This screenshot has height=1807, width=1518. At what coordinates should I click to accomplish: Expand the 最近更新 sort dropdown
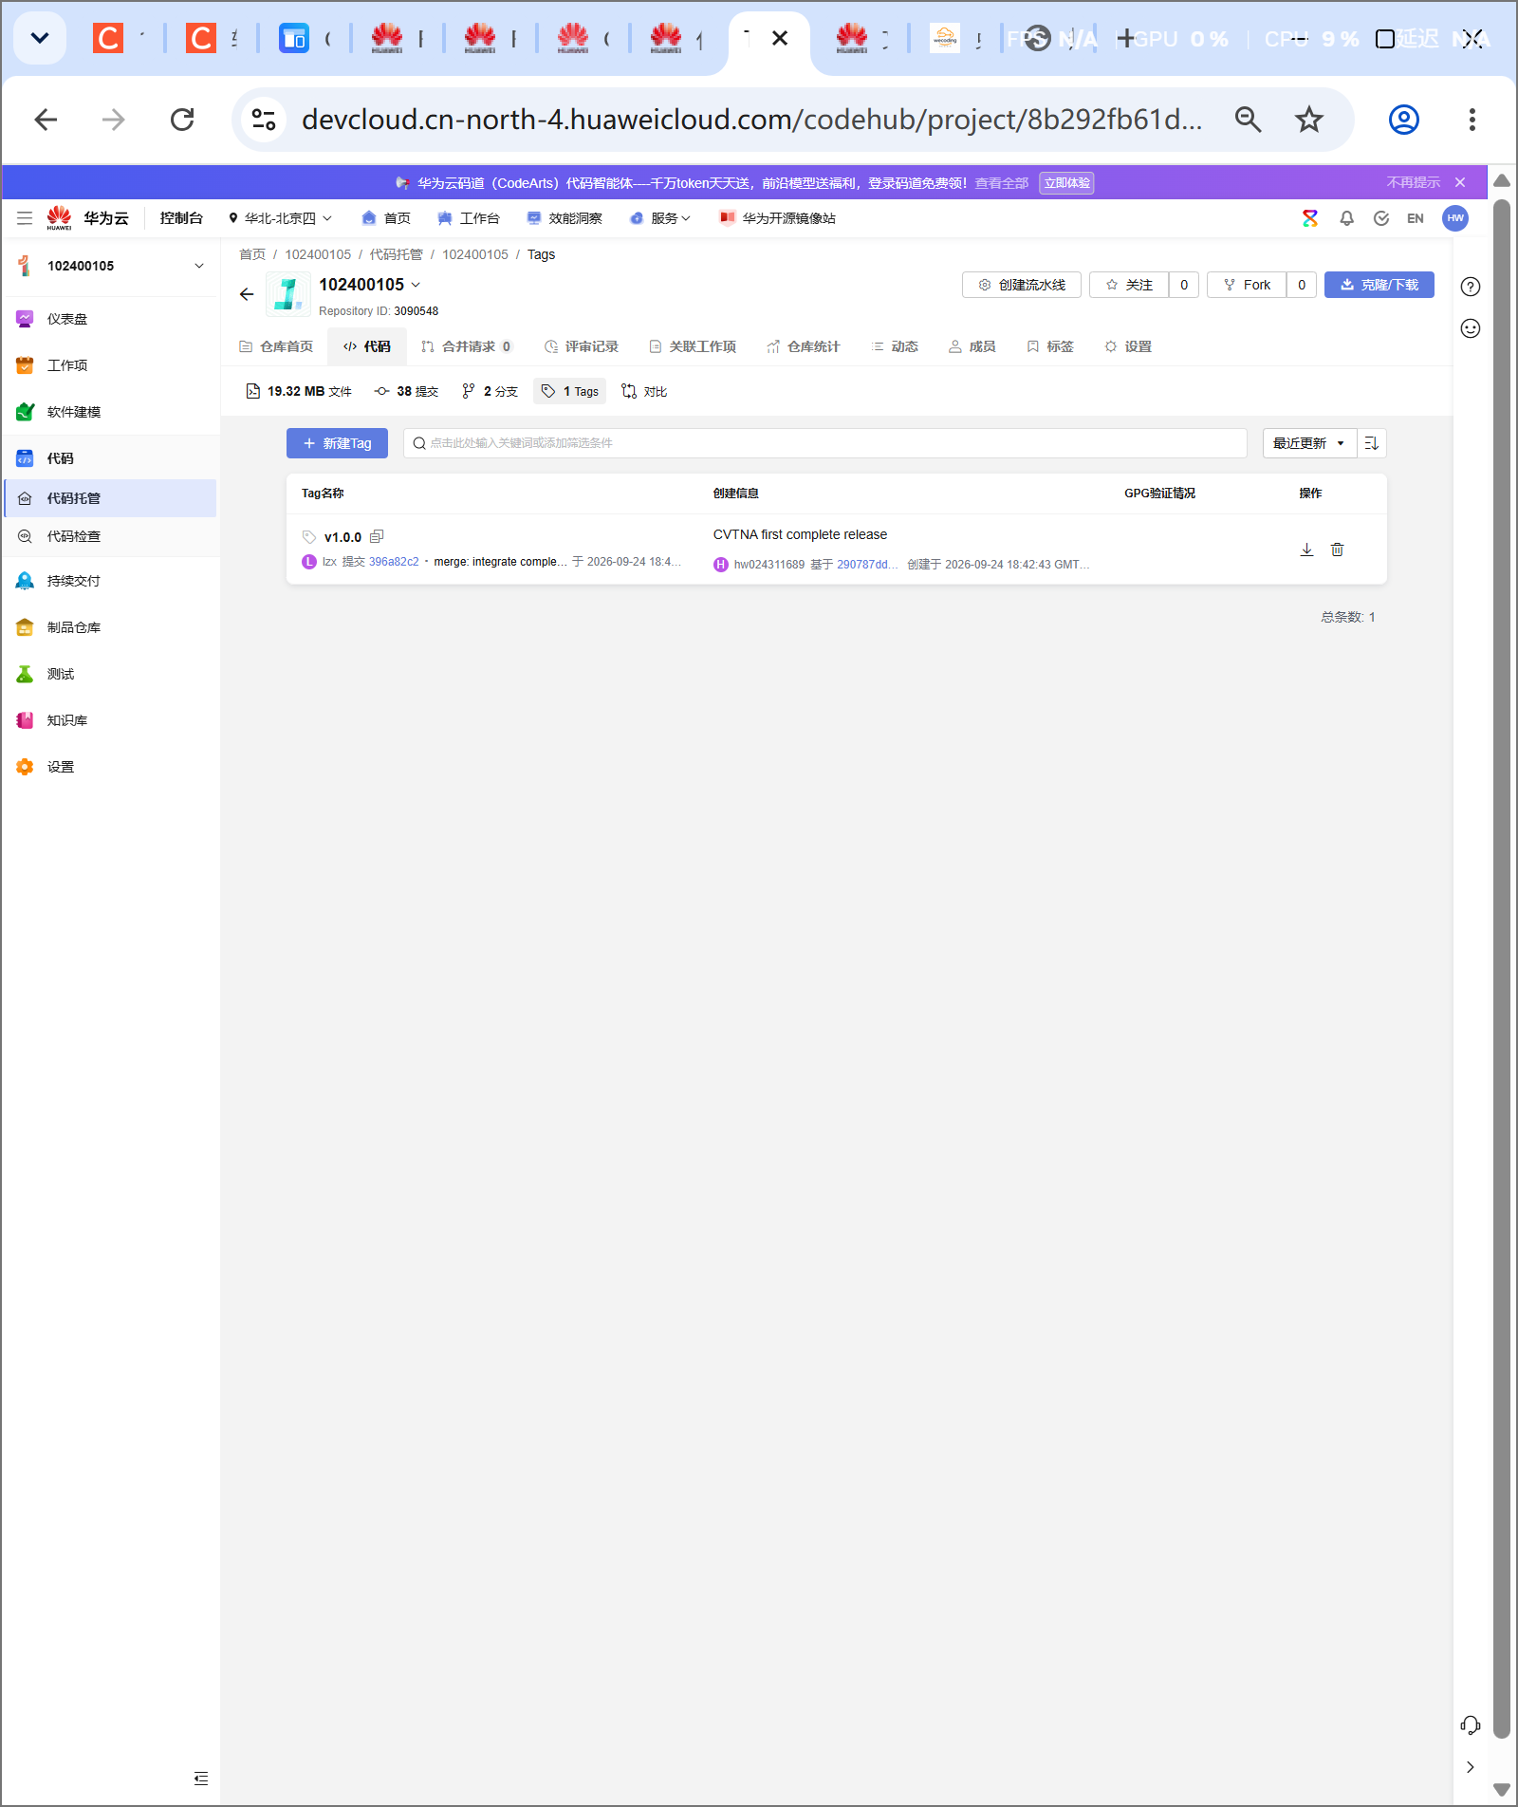[1309, 443]
